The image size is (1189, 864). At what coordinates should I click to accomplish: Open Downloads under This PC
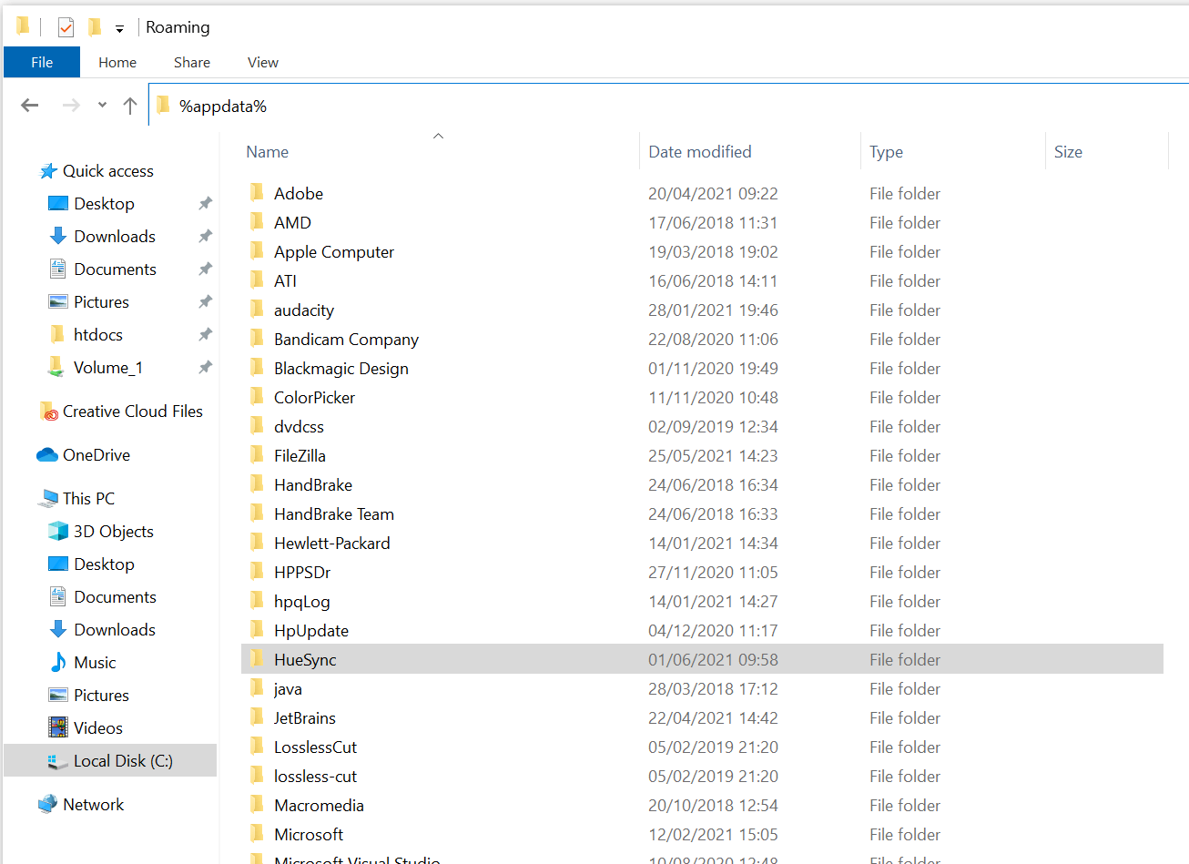click(115, 630)
